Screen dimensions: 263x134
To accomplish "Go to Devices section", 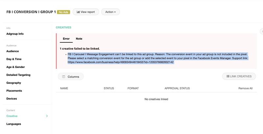I will (x=12, y=99).
